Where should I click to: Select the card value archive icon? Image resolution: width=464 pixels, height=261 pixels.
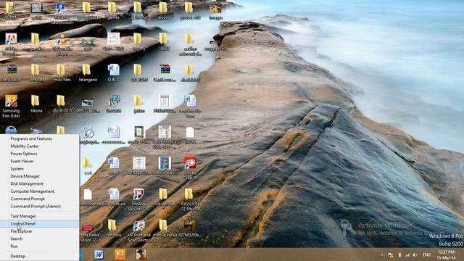(x=11, y=72)
